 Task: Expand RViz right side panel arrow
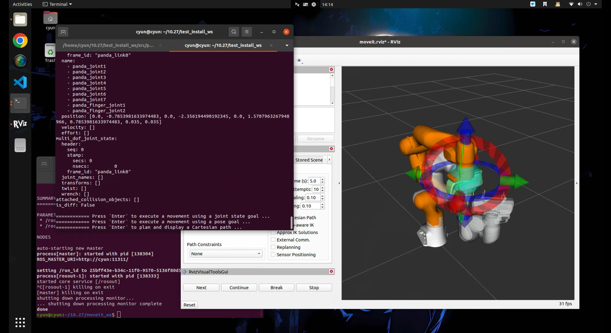coord(577,183)
